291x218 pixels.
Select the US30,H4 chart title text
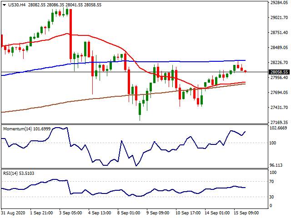17,5
